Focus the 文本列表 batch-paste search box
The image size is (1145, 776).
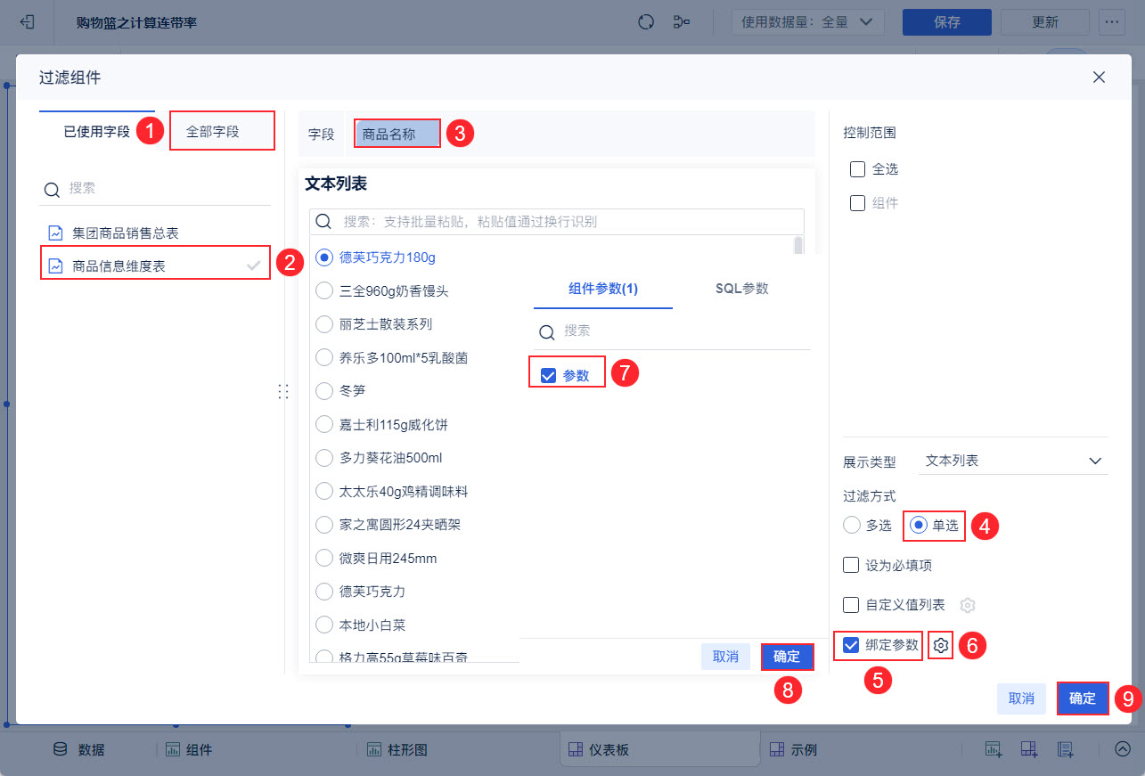[557, 221]
